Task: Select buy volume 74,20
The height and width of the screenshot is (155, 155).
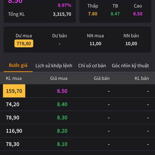Action: click(x=13, y=104)
